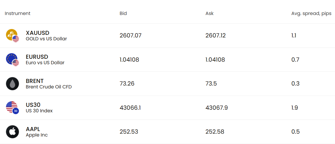
Task: Select the BRENT instrument name
Action: 34,81
